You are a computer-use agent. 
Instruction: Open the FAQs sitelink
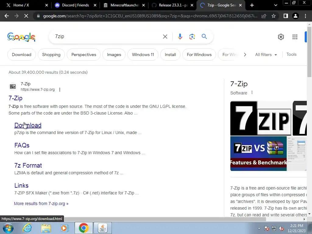(x=22, y=145)
